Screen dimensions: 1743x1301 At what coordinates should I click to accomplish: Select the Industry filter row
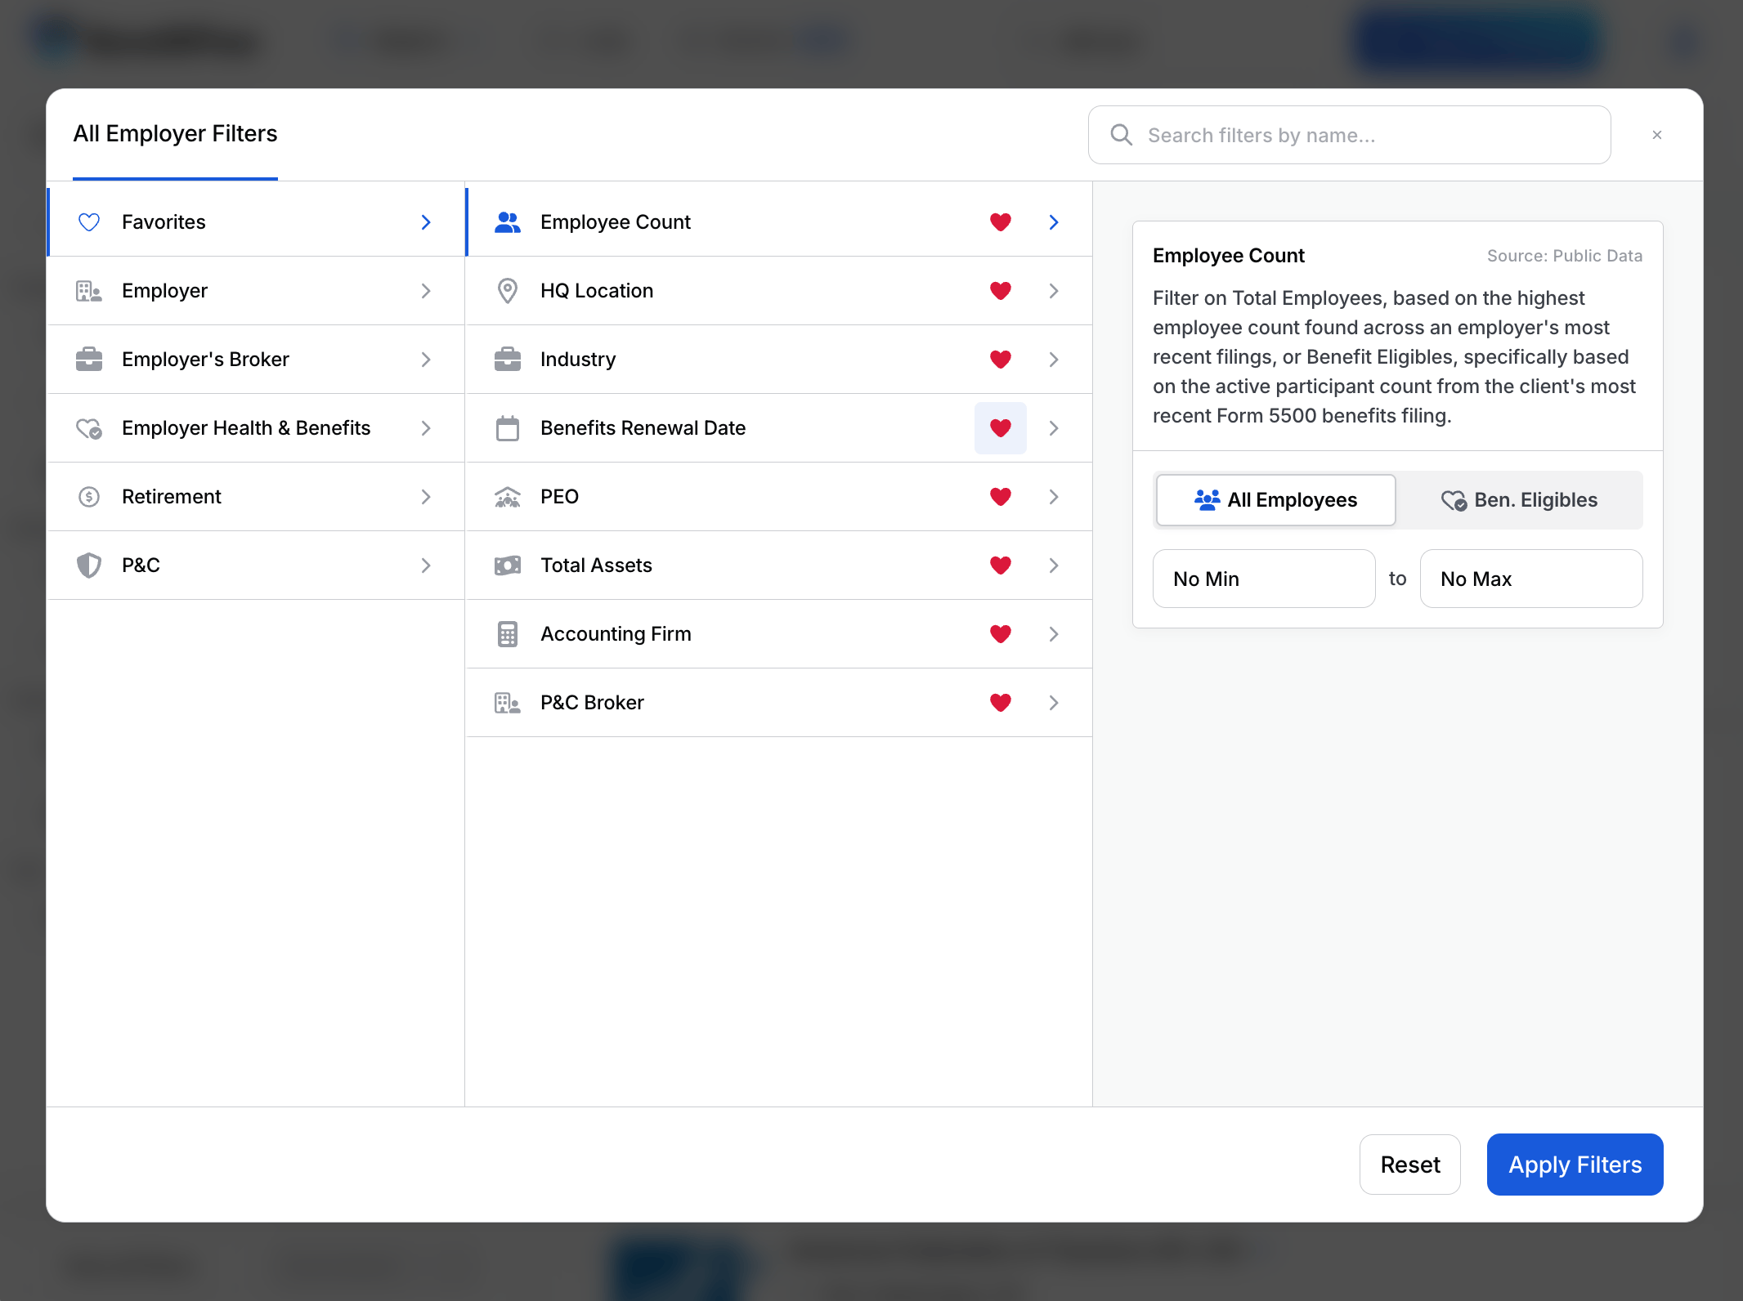coord(779,360)
